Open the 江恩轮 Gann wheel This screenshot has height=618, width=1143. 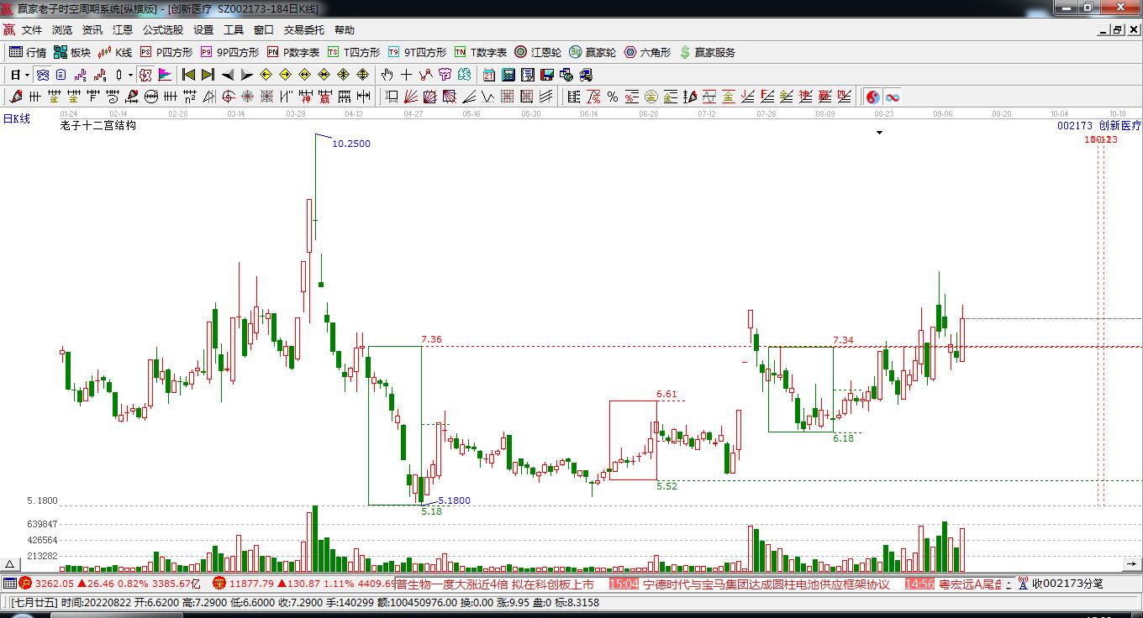(x=538, y=52)
